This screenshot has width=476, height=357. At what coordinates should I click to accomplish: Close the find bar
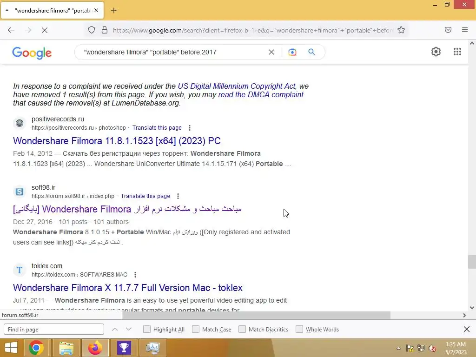467,329
